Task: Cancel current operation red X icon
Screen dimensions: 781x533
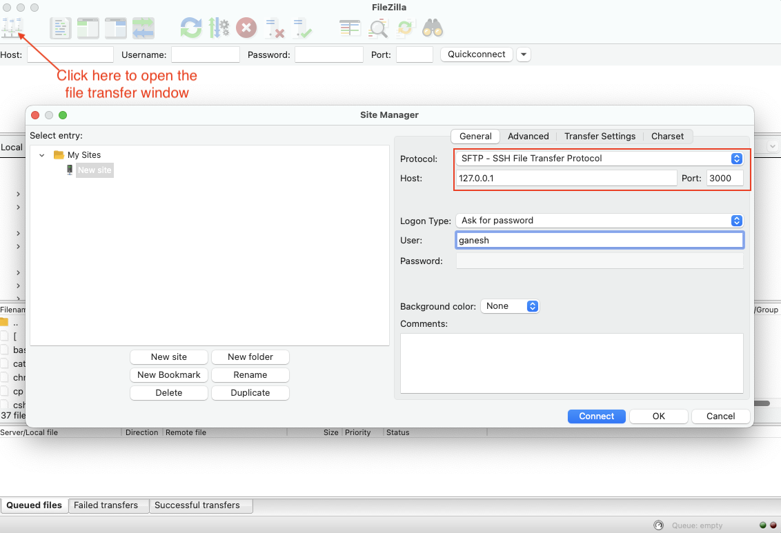Action: point(246,28)
